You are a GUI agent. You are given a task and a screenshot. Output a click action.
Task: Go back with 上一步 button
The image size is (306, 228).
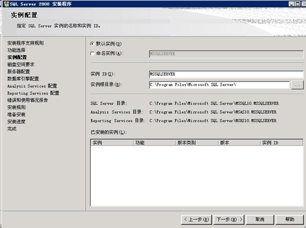click(x=196, y=219)
